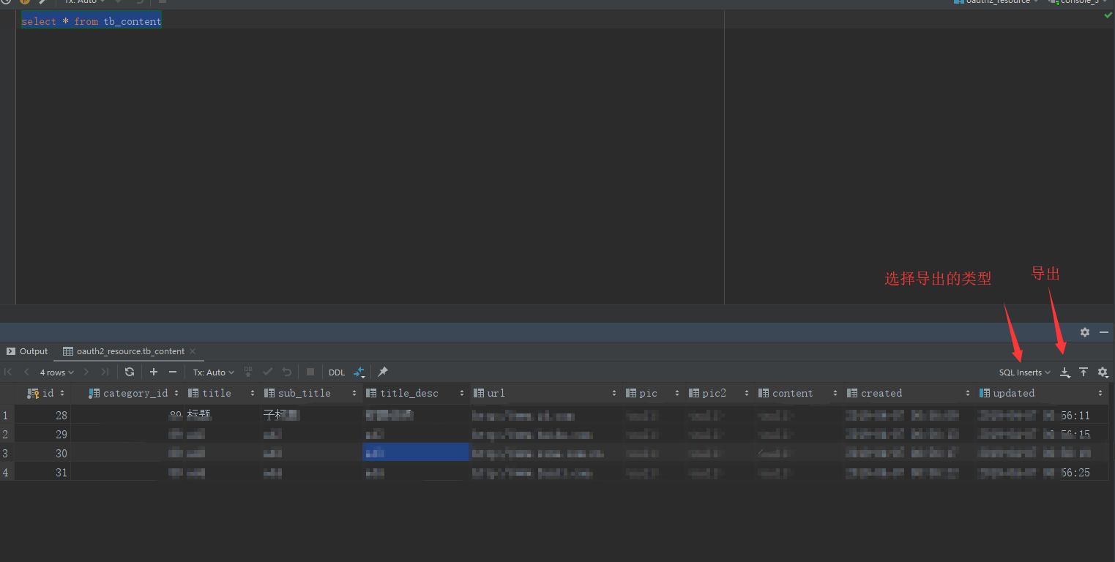Commit transaction checkmark icon
Screen dimensions: 1115x562
[268, 372]
